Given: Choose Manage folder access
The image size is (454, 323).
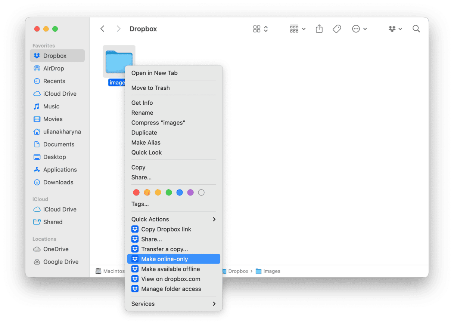Looking at the screenshot, I should [174, 289].
